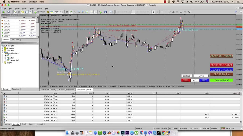Switch to the Tick Chart tab

15,40
